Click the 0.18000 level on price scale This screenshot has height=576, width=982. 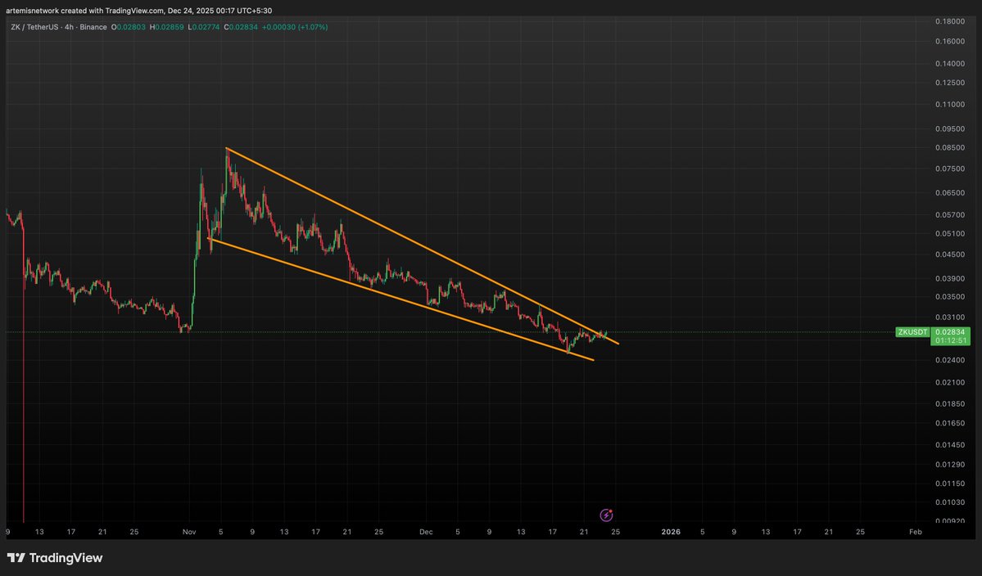coord(951,20)
